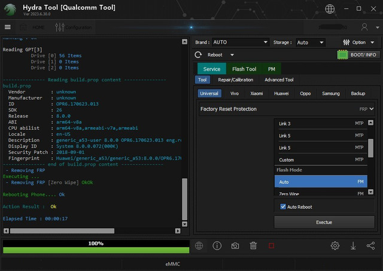
Task: Open the Repair/Calibration sub-tab
Action: [x=235, y=80]
